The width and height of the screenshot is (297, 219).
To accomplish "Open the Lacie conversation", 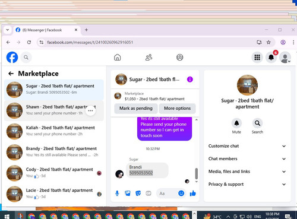I will [54, 194].
